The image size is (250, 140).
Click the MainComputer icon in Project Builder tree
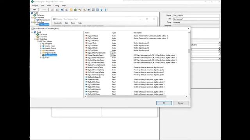(37, 20)
